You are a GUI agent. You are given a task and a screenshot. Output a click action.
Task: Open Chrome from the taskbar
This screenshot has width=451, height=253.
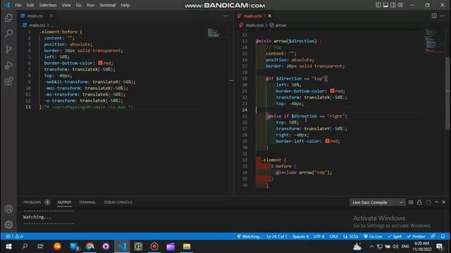tap(89, 247)
